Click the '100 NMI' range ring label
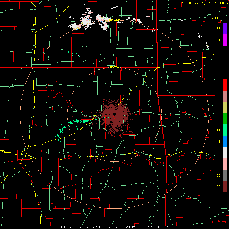 point(114,20)
